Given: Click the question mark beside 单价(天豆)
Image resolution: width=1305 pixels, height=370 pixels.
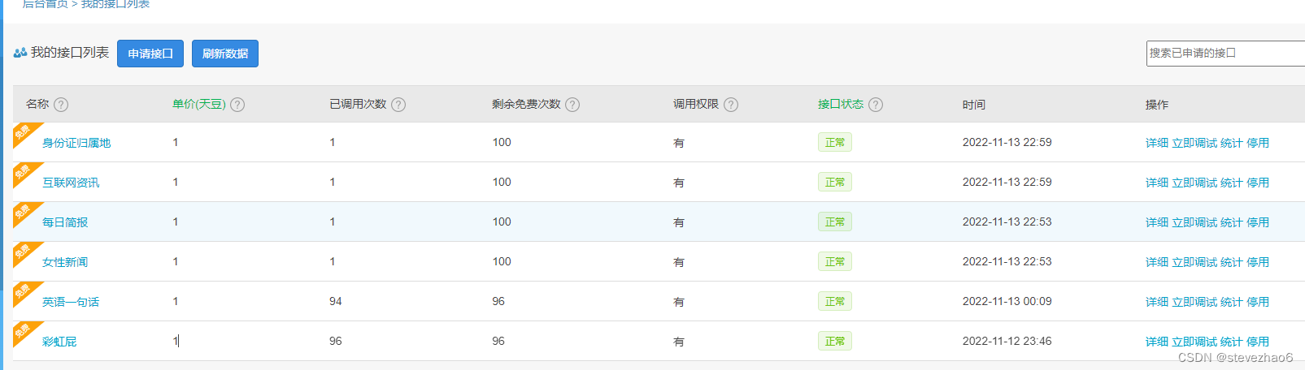Looking at the screenshot, I should [x=237, y=105].
